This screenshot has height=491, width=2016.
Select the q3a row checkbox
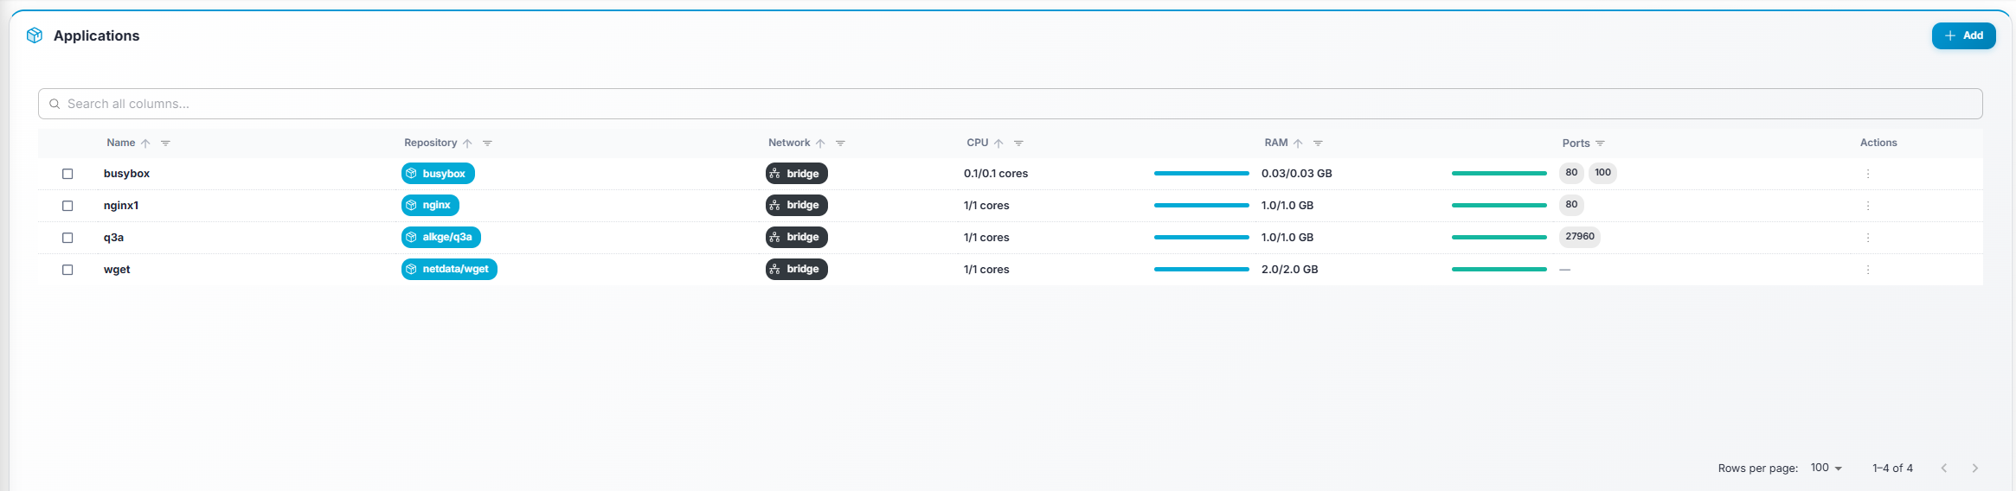pos(67,238)
